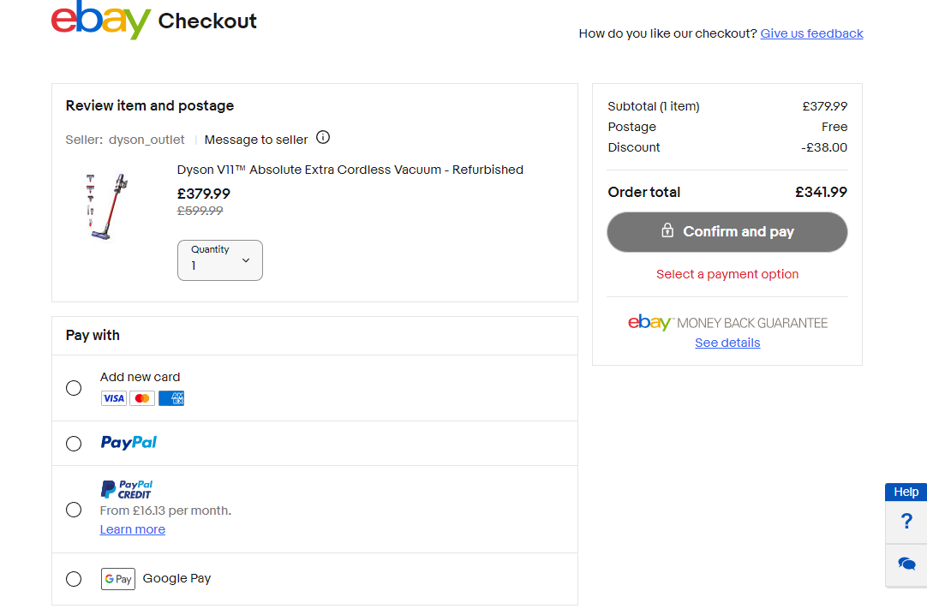Click Message to seller

[x=255, y=139]
